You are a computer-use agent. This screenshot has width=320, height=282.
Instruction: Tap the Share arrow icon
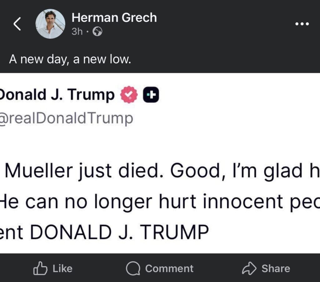point(249,268)
